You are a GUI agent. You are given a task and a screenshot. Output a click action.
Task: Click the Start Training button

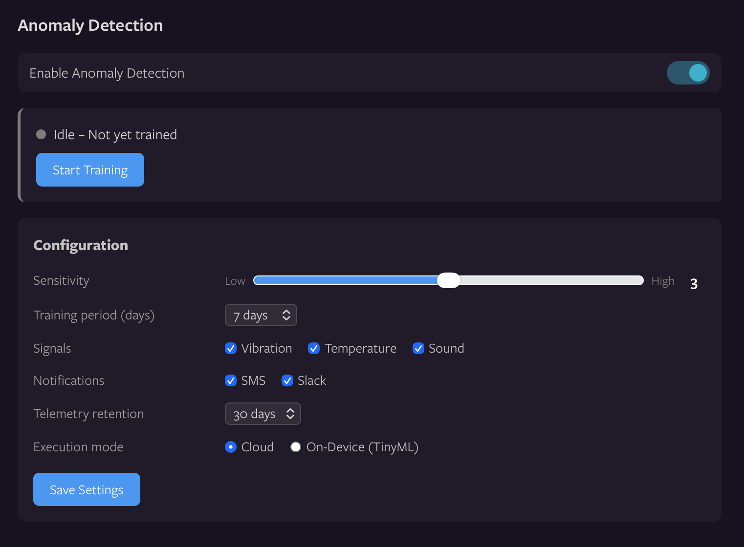[90, 169]
